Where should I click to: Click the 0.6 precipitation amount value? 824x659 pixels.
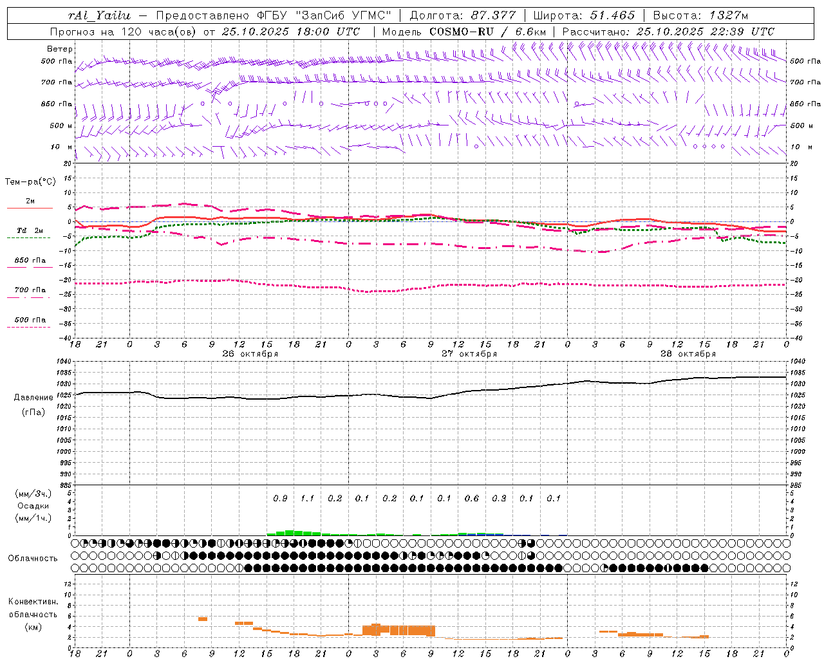tap(472, 498)
